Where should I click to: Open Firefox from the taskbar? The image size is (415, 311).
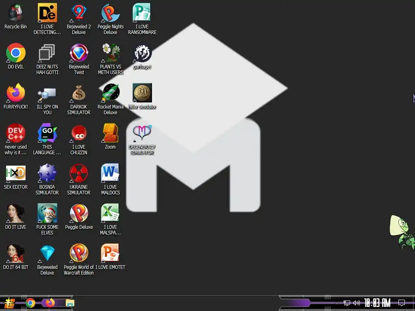tap(50, 302)
